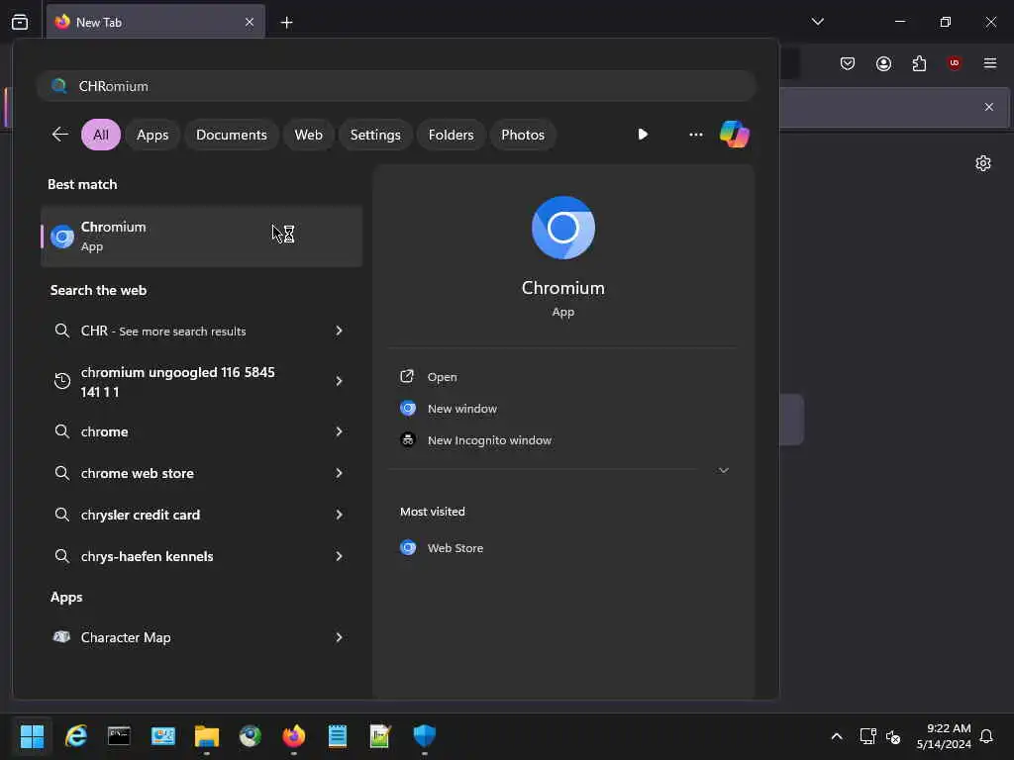The width and height of the screenshot is (1014, 760).
Task: Expand chrys-haefen kennels suggestion arrow
Action: [339, 556]
